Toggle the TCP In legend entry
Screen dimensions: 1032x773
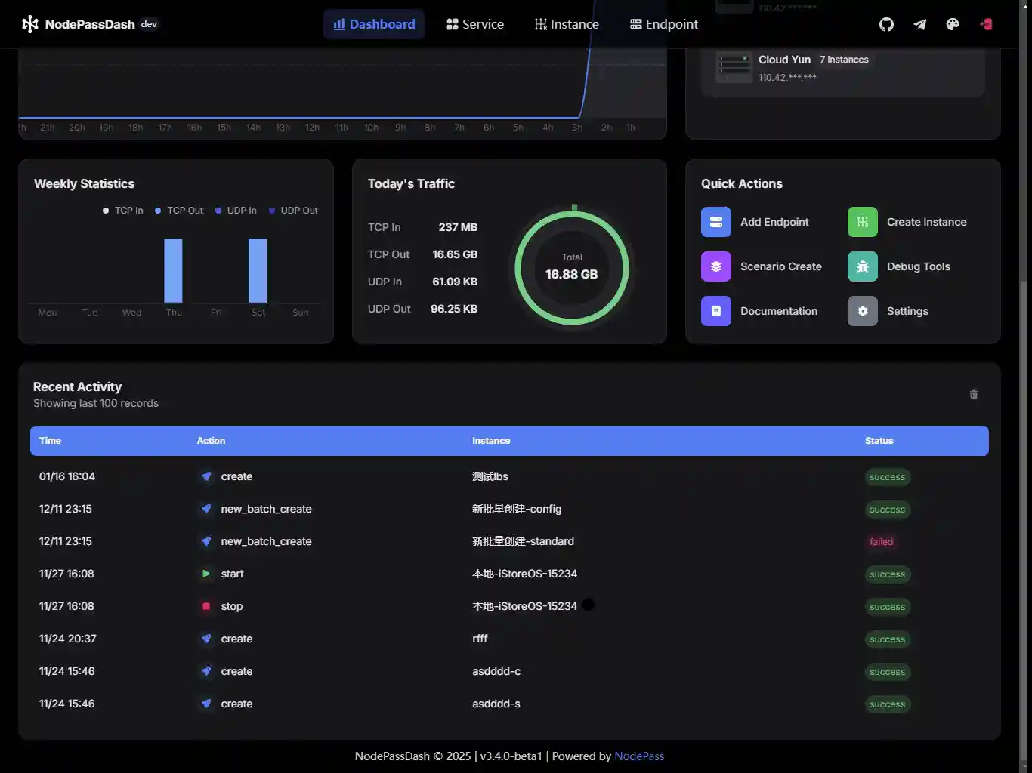(122, 211)
